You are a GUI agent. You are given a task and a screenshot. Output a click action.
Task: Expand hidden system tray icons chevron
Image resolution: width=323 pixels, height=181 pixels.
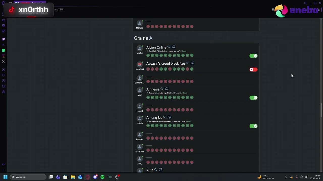[286, 177]
